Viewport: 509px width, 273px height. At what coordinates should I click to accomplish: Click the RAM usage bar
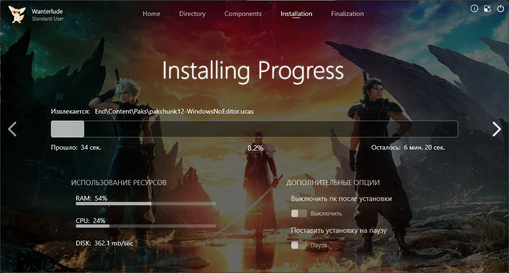coord(145,204)
